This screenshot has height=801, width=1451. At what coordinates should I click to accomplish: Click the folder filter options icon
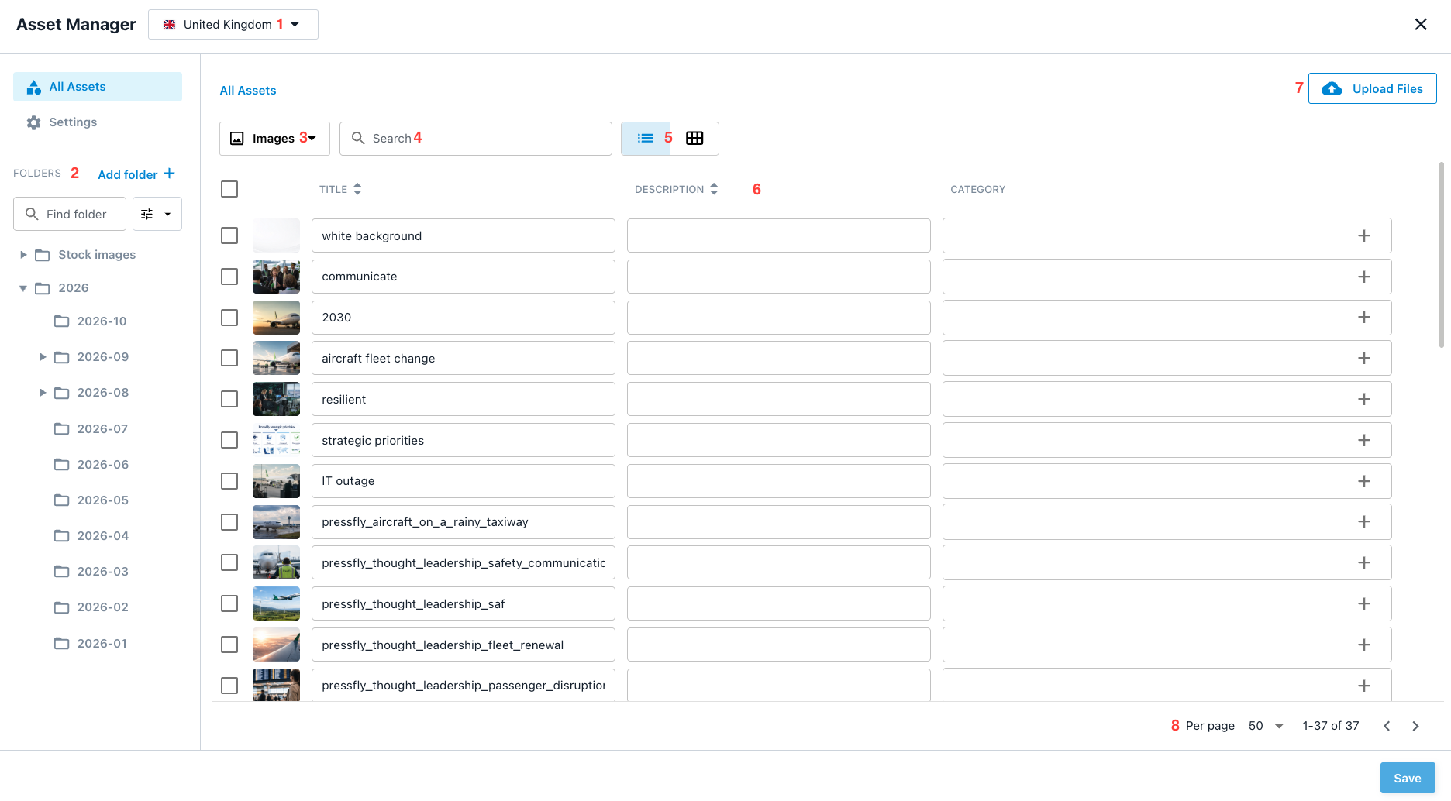[x=157, y=214]
